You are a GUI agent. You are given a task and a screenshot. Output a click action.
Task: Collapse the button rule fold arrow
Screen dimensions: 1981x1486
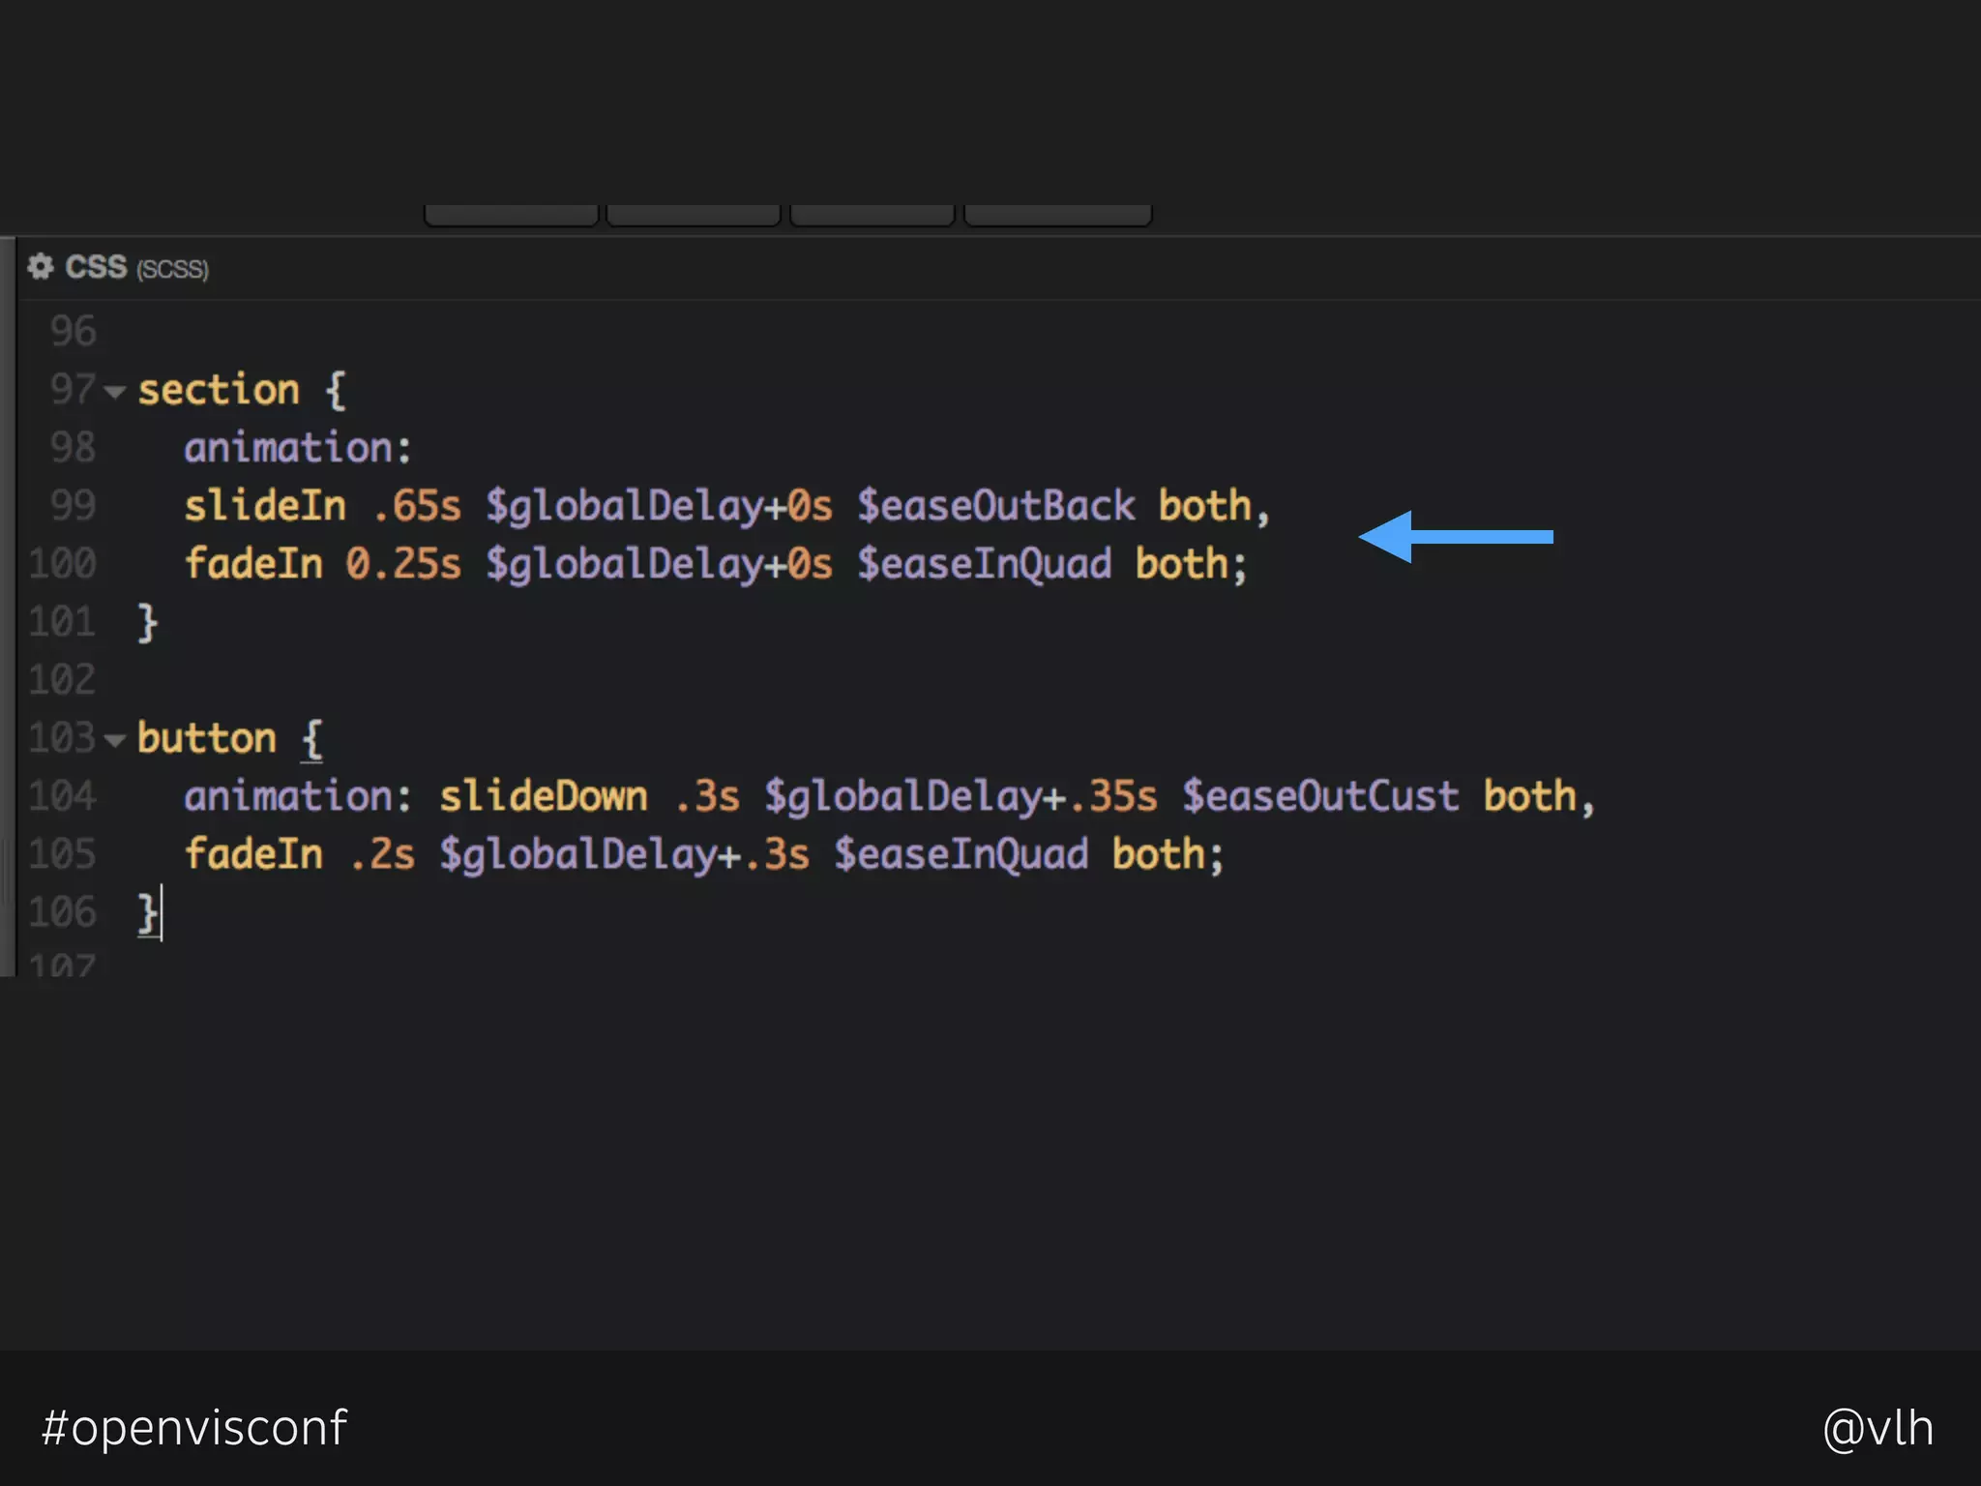[115, 740]
